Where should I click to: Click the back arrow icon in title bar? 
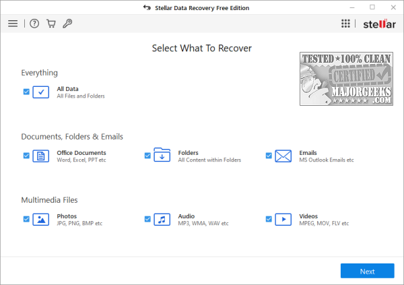coord(147,7)
